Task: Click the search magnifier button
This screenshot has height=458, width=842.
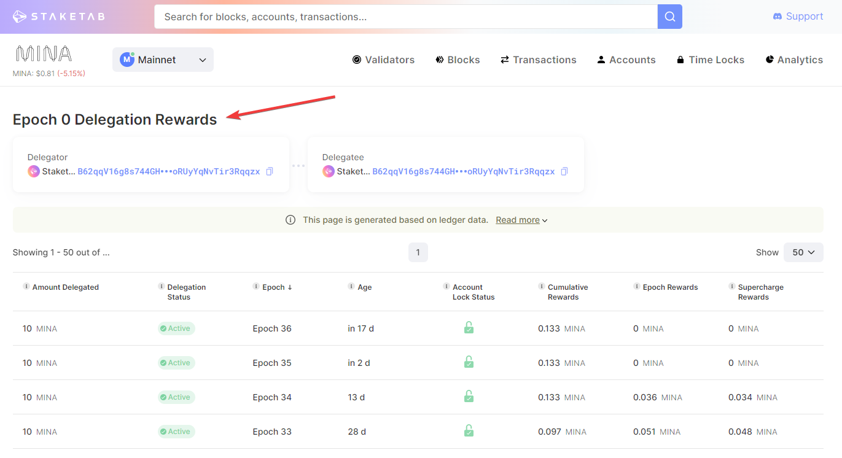Action: click(669, 17)
